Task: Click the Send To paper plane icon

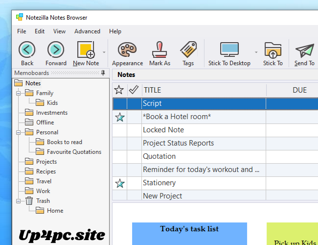Action: (305, 50)
